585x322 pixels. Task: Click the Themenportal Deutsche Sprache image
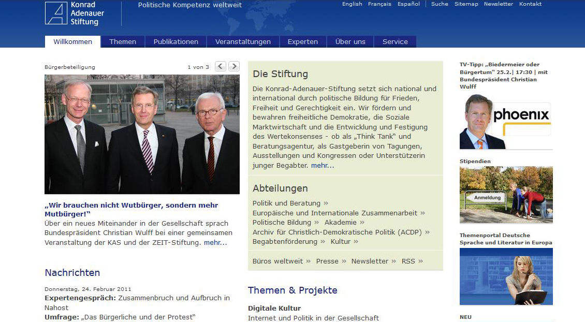point(506,276)
